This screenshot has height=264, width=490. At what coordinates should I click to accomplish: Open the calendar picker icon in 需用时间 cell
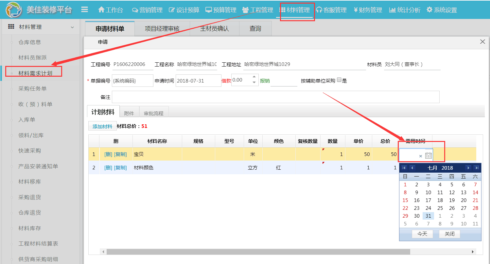pos(428,156)
